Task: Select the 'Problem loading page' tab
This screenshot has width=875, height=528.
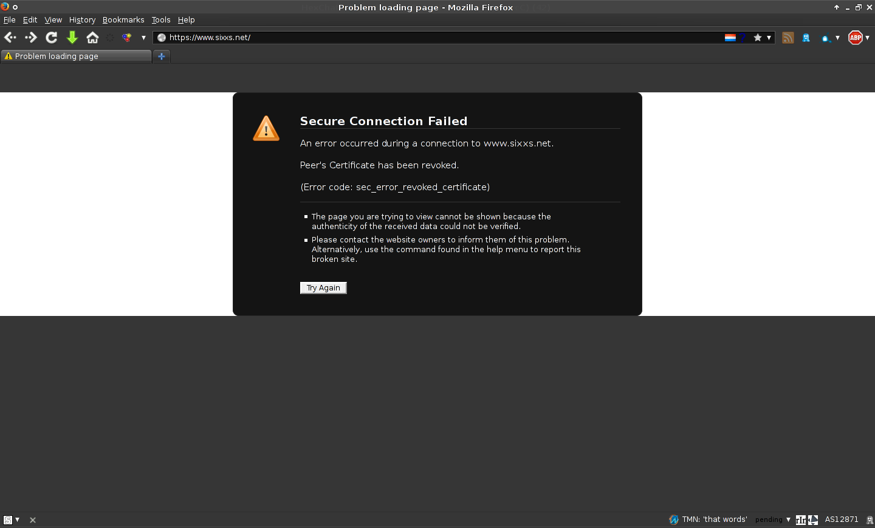Action: (x=77, y=56)
